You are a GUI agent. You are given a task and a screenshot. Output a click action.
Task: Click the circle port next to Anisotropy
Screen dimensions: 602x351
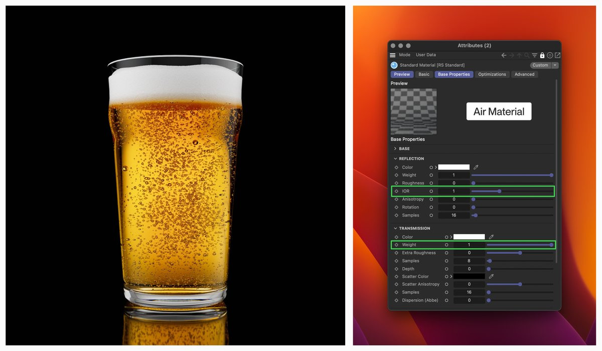[431, 199]
